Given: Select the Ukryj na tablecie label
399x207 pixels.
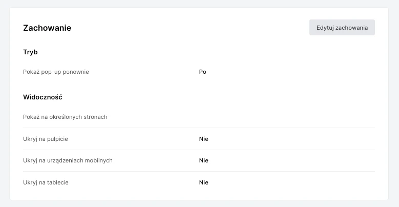Looking at the screenshot, I should coord(46,182).
